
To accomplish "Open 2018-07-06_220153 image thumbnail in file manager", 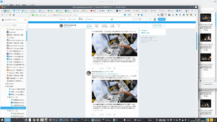I will [206, 38].
